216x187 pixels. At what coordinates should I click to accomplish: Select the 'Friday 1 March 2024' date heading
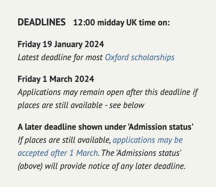(56, 79)
